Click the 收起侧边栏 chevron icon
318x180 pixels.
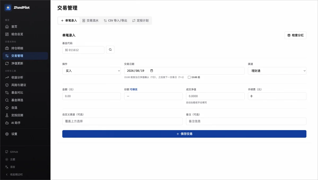(x=7, y=174)
